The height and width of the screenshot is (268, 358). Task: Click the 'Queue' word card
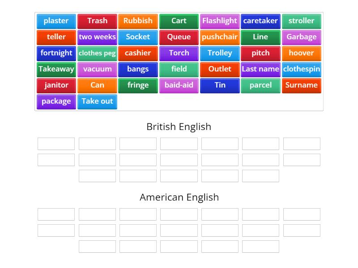(179, 37)
